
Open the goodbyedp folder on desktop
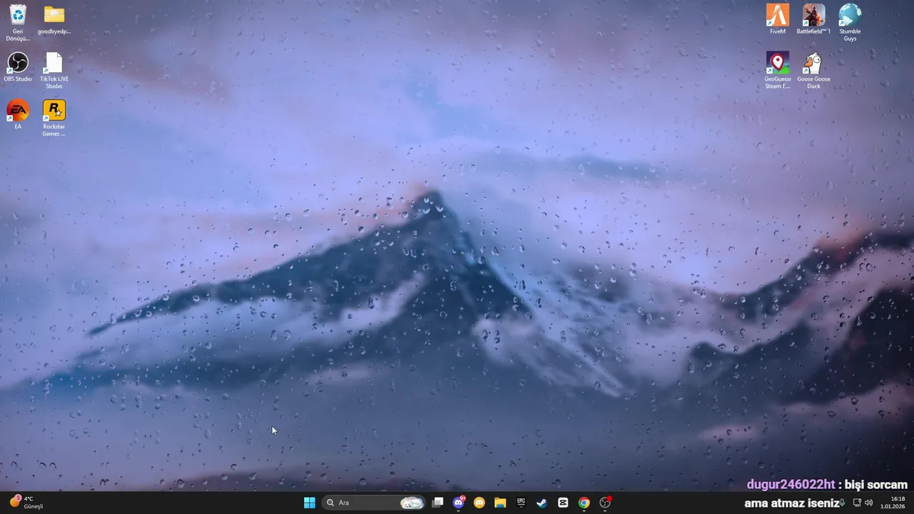54,19
